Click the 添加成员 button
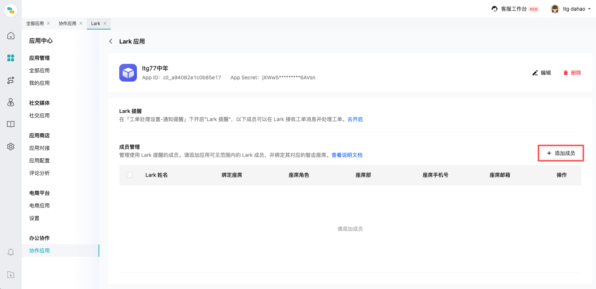The height and width of the screenshot is (289, 596). [x=561, y=153]
